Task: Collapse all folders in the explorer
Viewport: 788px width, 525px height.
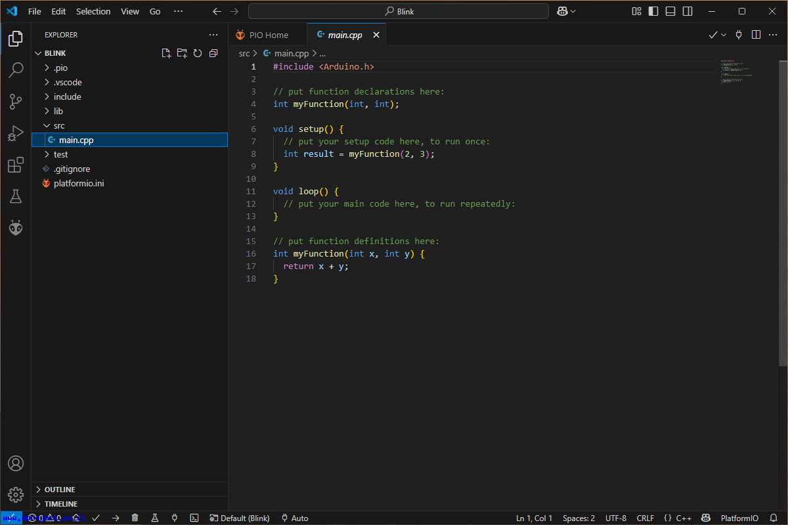Action: point(213,53)
